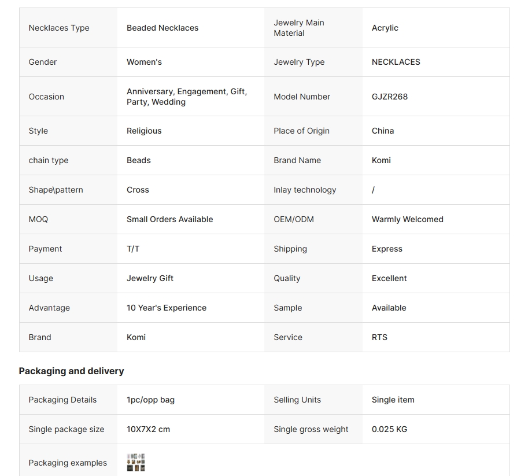Click the Warmly Welcomed OEM/ODM value
Viewport: 517px width, 476px height.
point(408,219)
